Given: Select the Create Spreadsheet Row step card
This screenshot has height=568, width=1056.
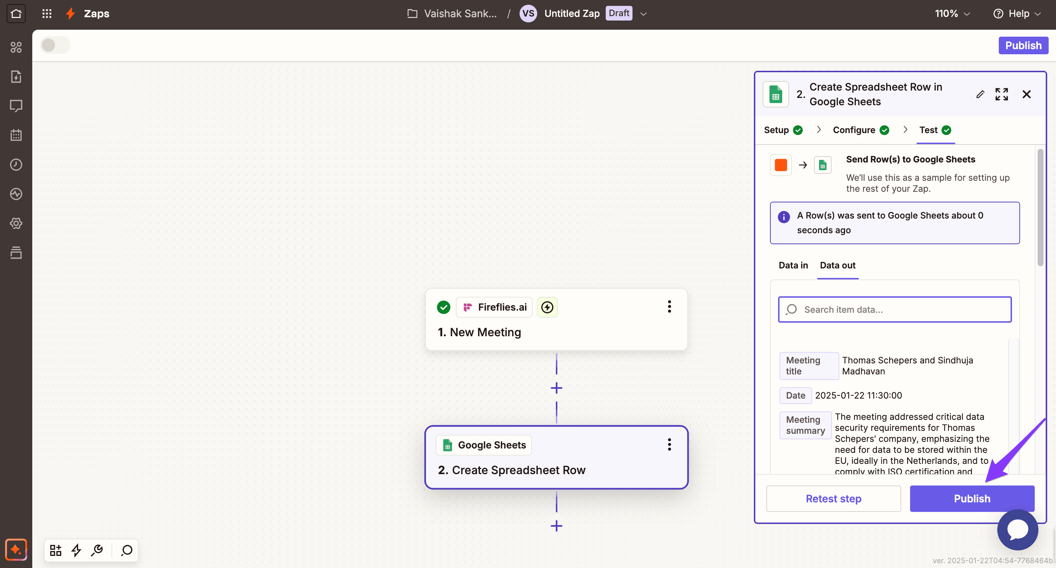Looking at the screenshot, I should (556, 457).
